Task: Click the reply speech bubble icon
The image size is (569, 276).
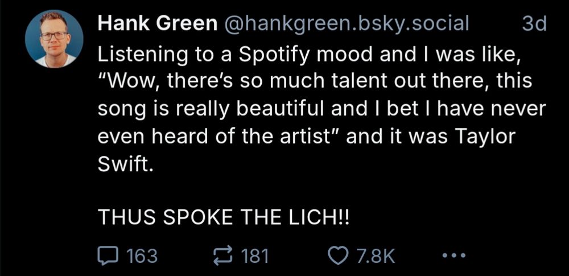Action: (x=108, y=256)
